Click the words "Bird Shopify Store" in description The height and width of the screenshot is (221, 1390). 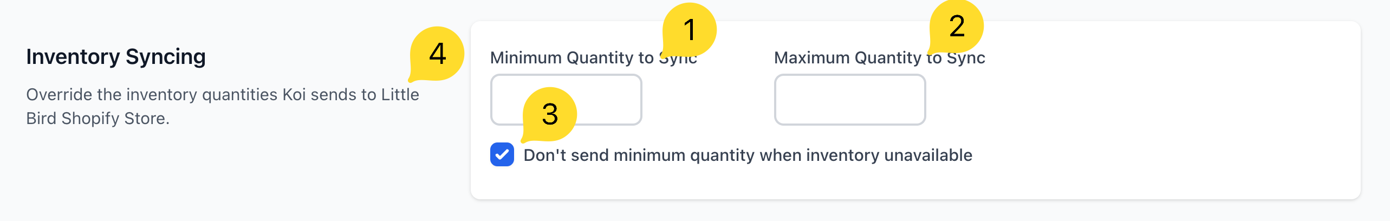[98, 119]
